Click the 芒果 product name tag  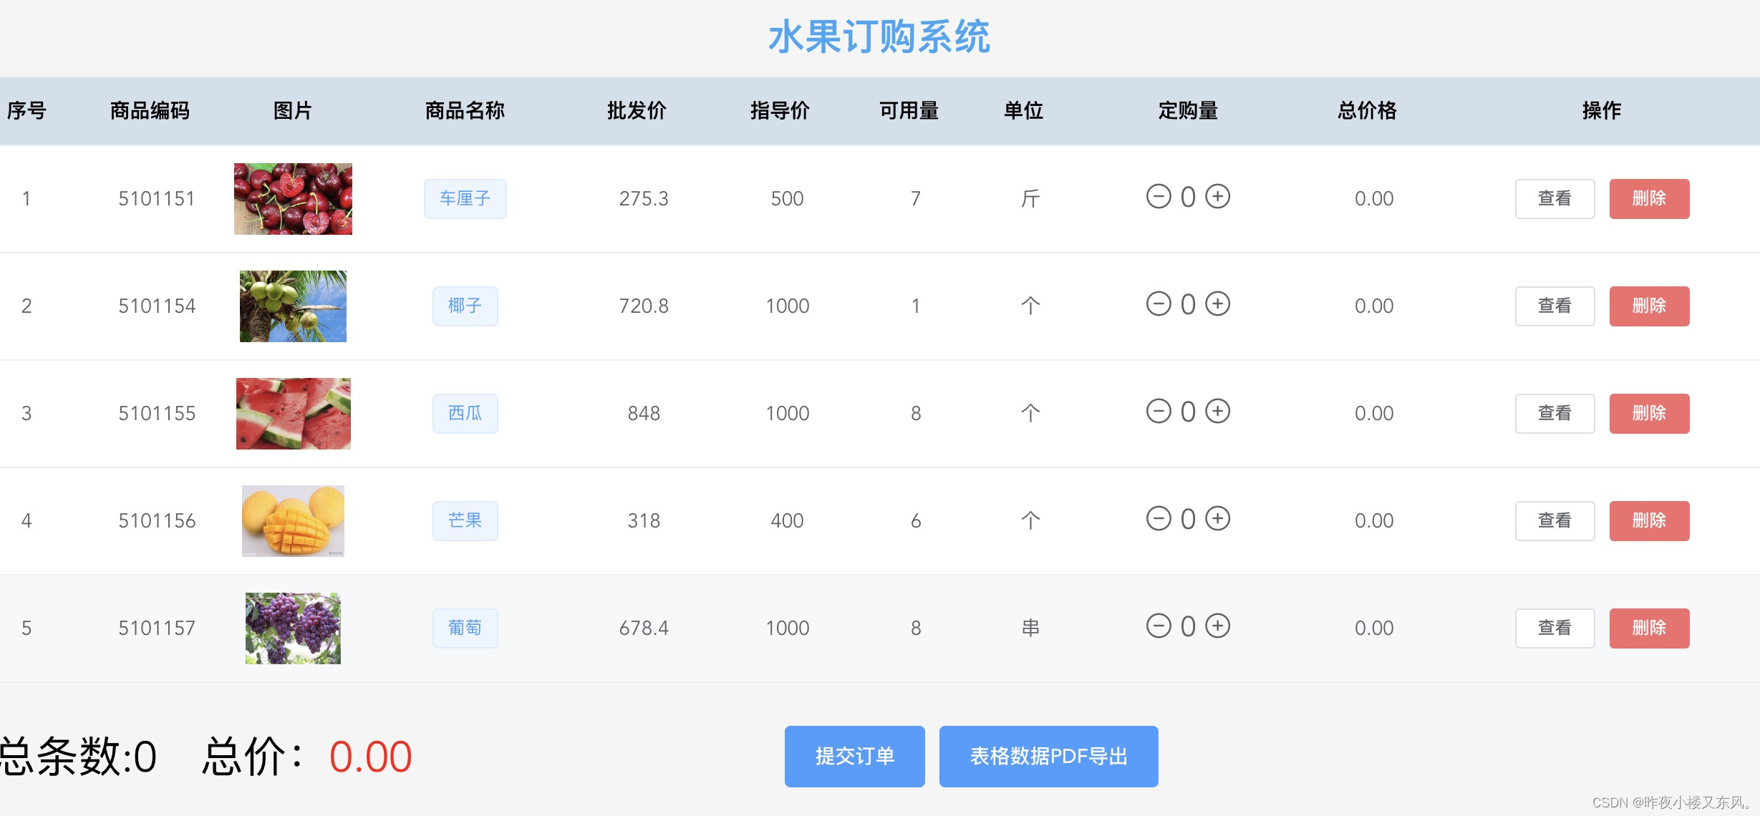[x=465, y=520]
